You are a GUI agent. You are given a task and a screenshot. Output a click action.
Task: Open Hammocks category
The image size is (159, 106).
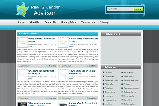click(x=109, y=96)
